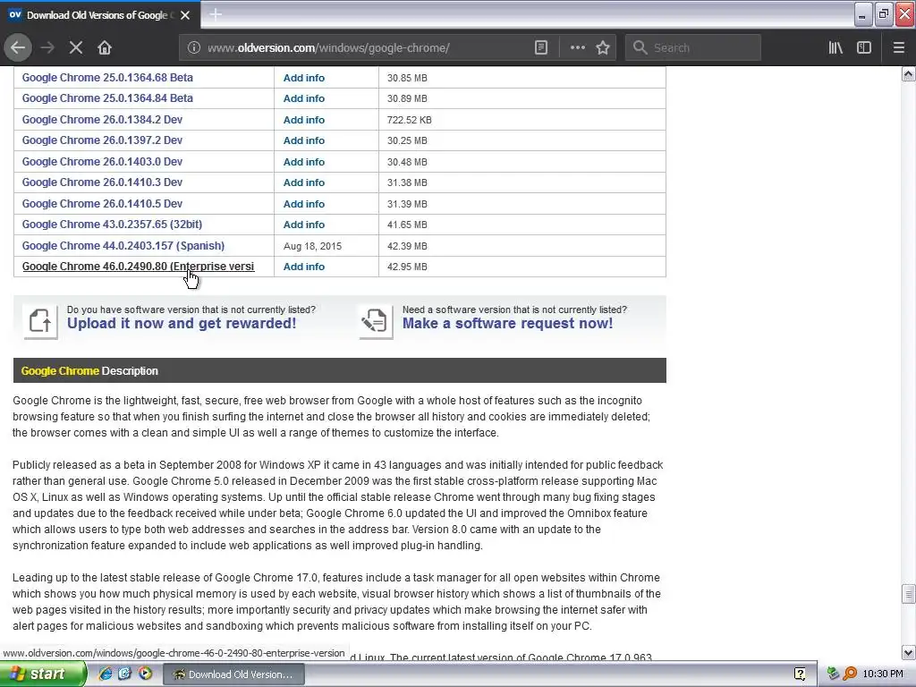916x687 pixels.
Task: Click the vertical scrollbar thumb
Action: click(x=908, y=594)
